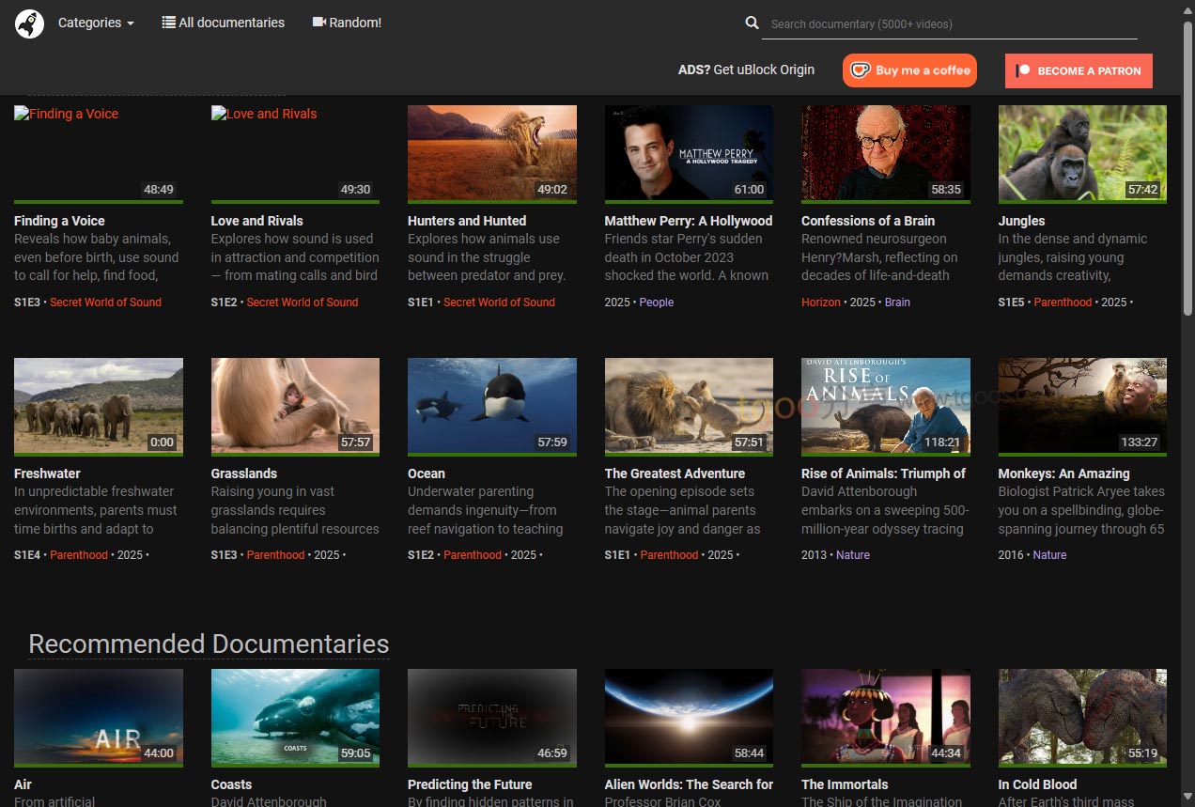Open the Ocean orca thumbnail
The width and height of the screenshot is (1195, 807).
tap(491, 405)
